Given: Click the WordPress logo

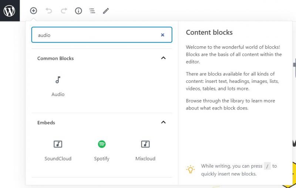Looking at the screenshot, I should (x=10, y=11).
